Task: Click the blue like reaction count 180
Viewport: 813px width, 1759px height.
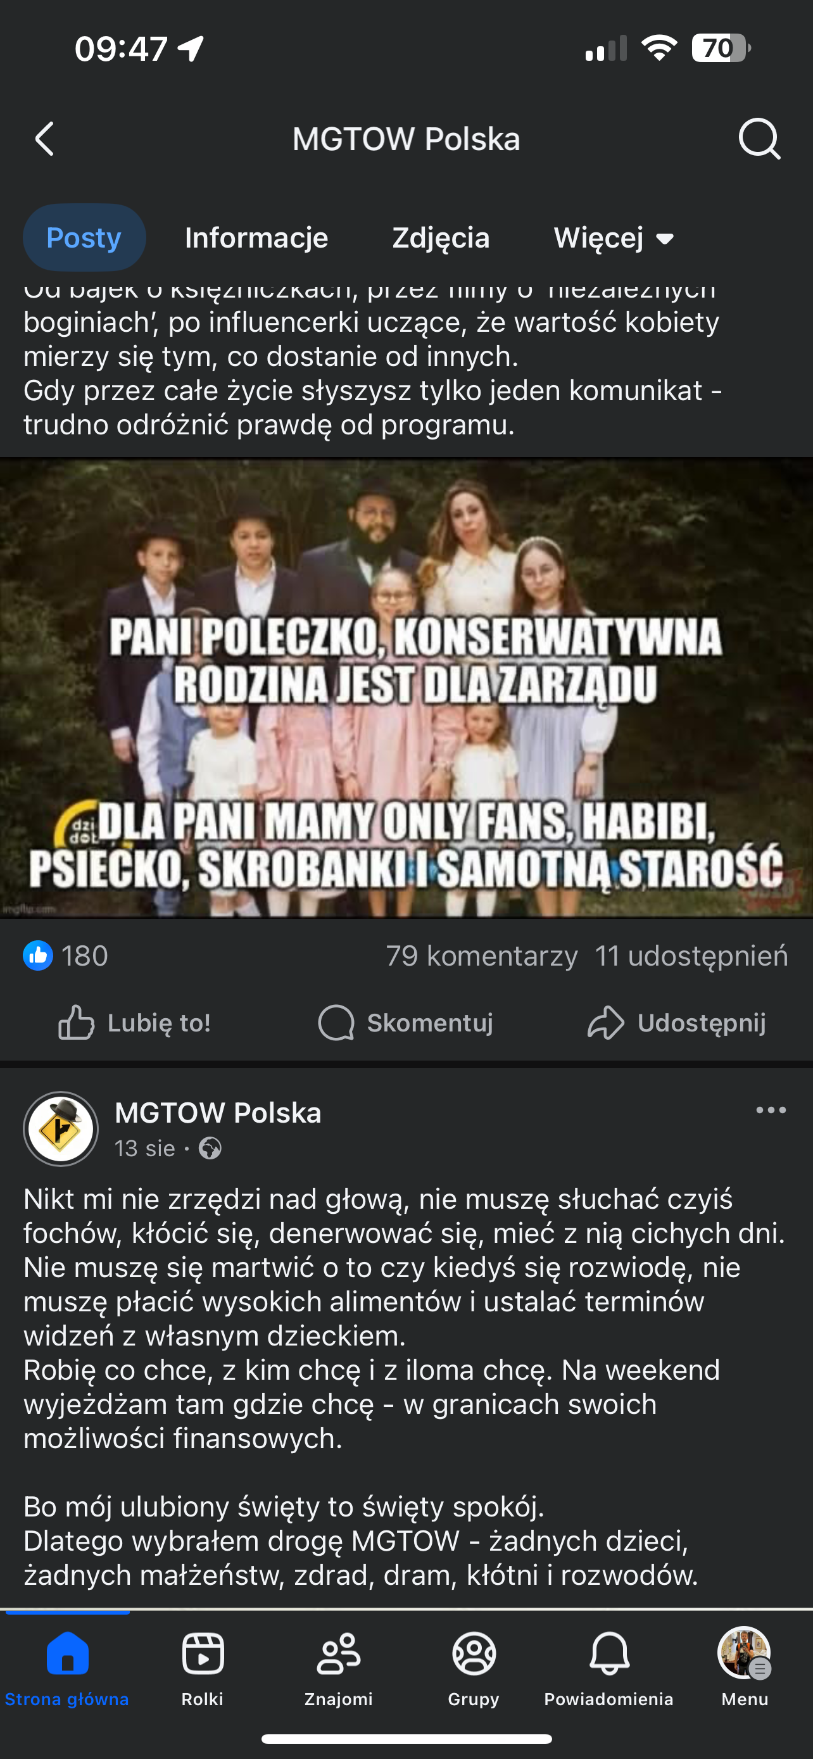Action: pos(65,955)
